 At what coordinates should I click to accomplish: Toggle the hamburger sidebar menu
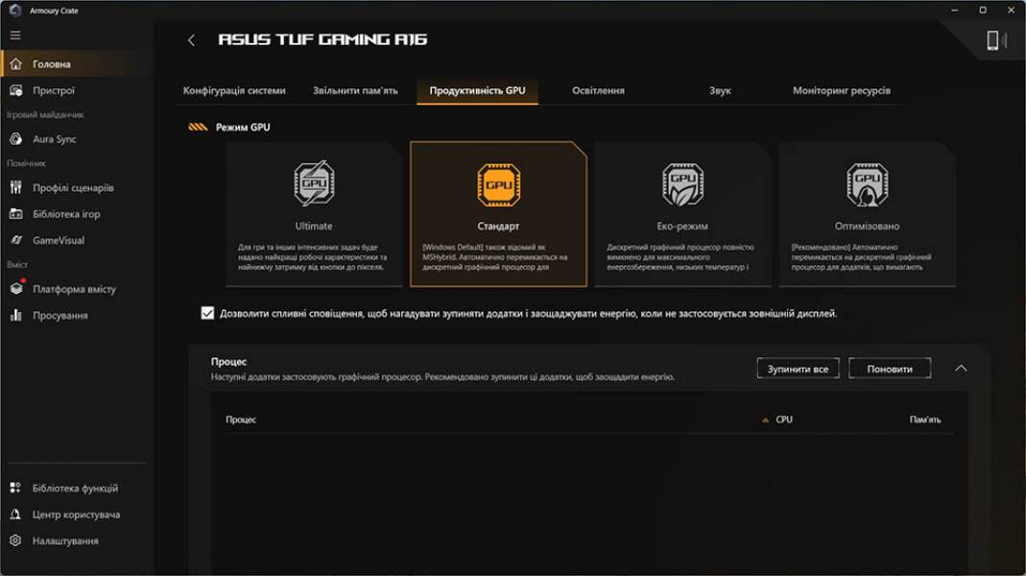point(15,36)
